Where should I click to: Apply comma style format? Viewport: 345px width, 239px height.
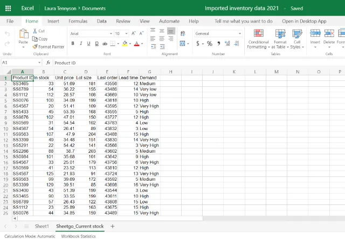pos(219,43)
